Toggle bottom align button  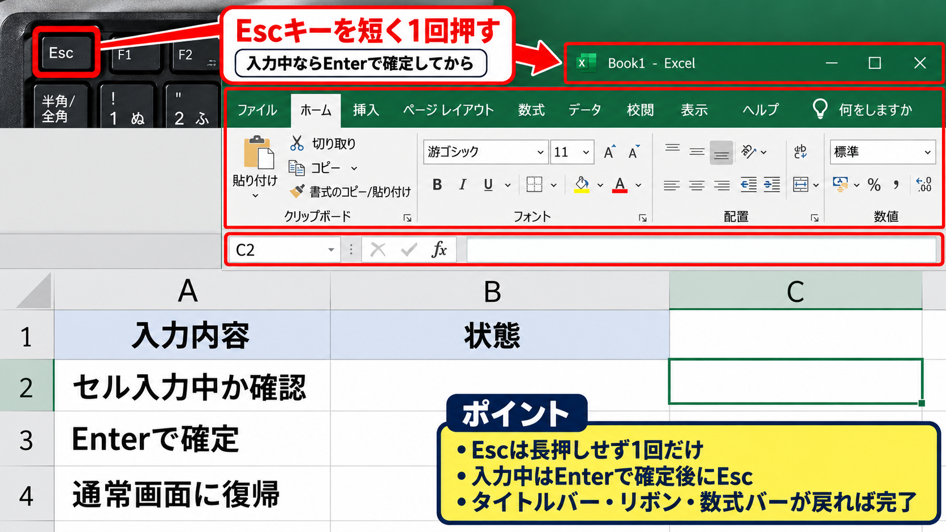tap(721, 153)
